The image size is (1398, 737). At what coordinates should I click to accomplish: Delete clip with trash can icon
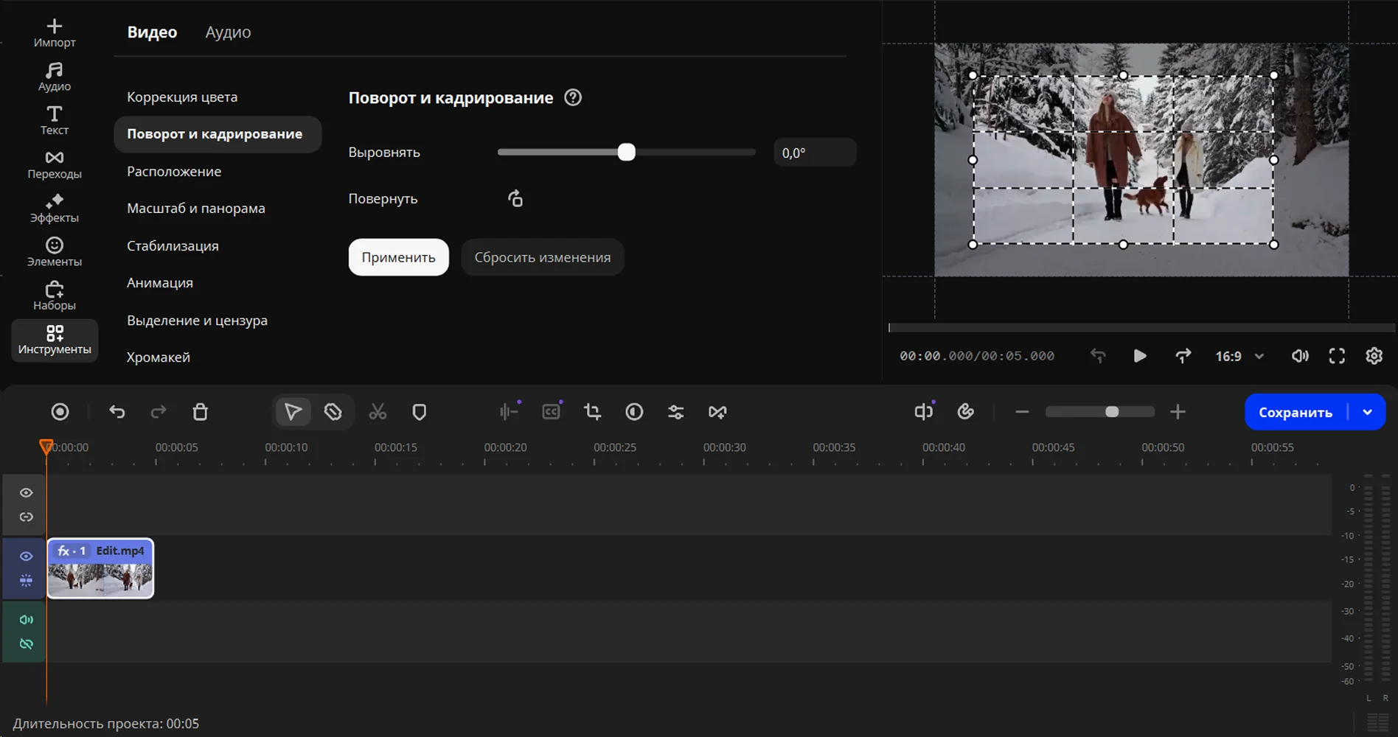point(200,412)
